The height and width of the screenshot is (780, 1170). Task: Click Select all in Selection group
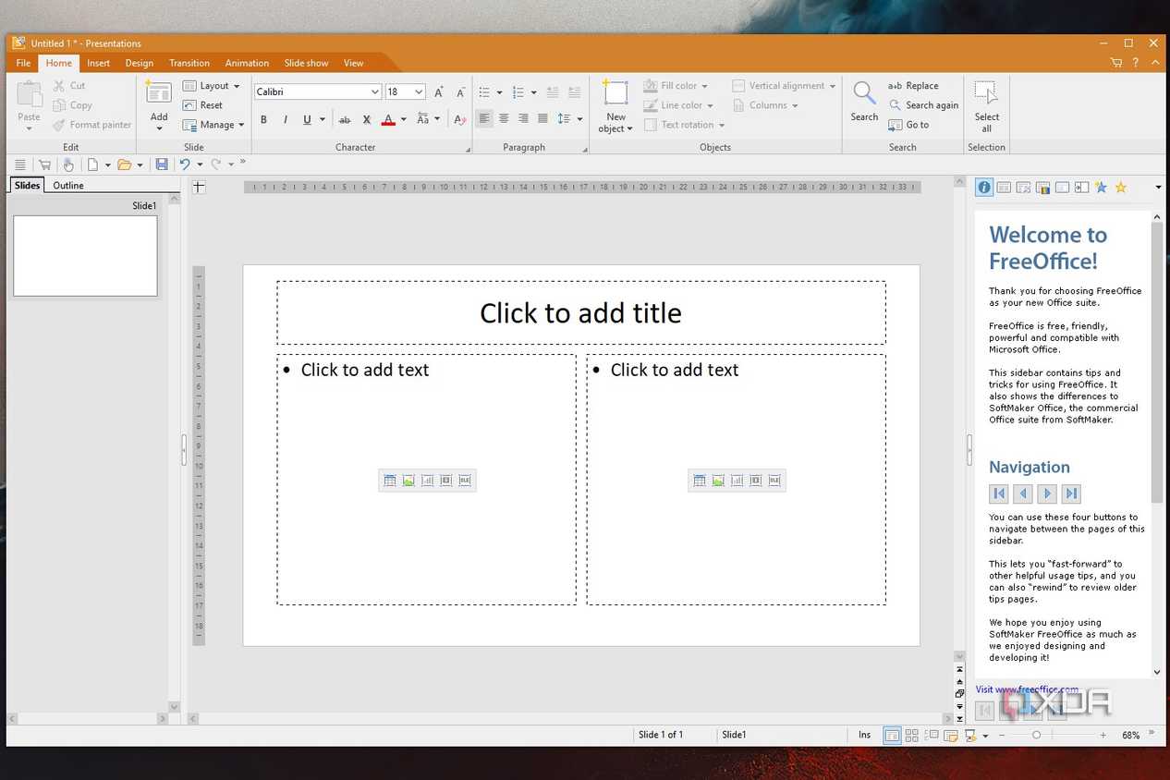click(x=986, y=106)
